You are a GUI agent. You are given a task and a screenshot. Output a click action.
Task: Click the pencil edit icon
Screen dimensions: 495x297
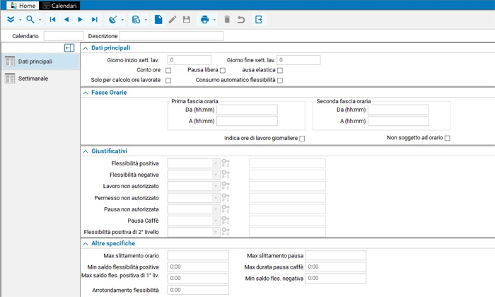pos(173,20)
